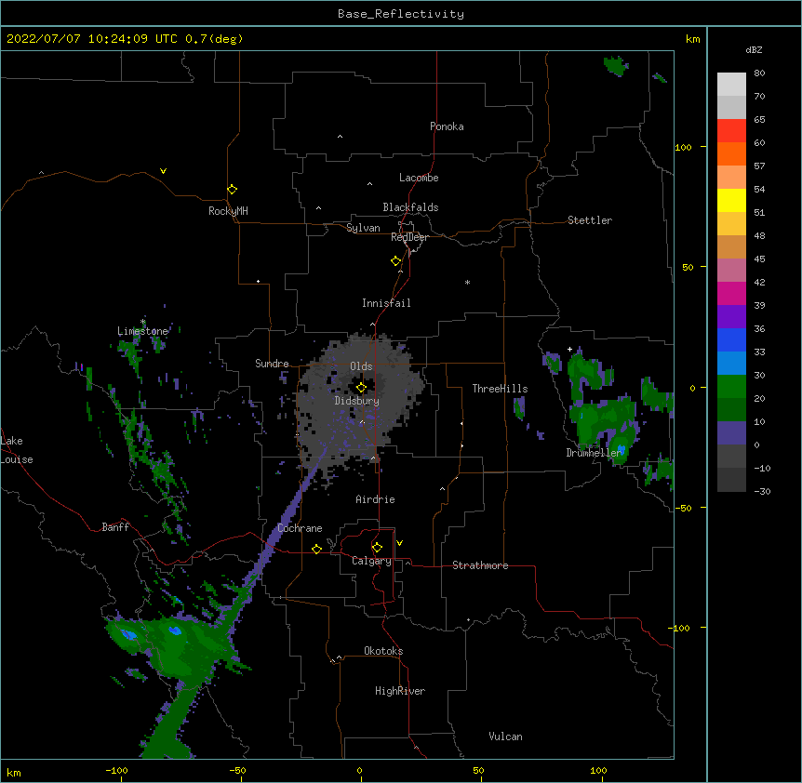Pick the orange 60-57 dBZ legend swatch
Viewport: 802px width, 783px height.
(x=731, y=153)
